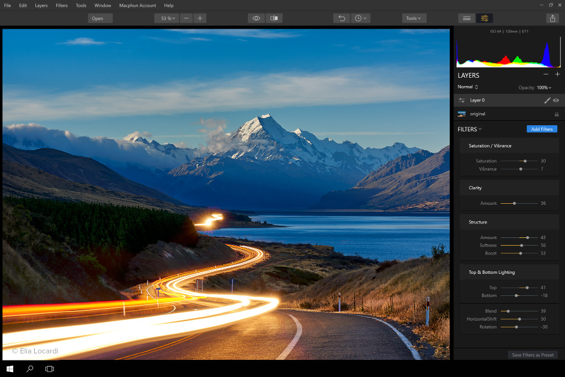
Task: Adjust the Bottom lighting slider
Action: [x=516, y=295]
